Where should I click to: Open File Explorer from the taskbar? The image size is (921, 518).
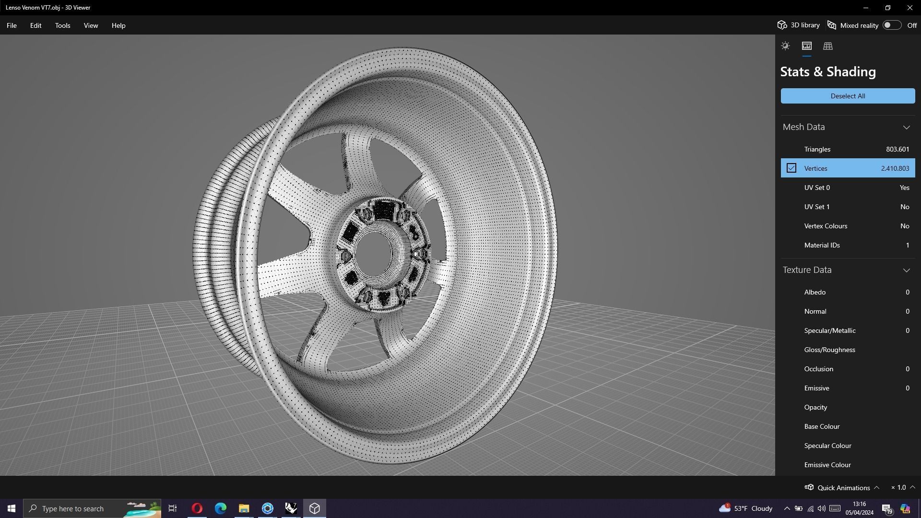(244, 508)
